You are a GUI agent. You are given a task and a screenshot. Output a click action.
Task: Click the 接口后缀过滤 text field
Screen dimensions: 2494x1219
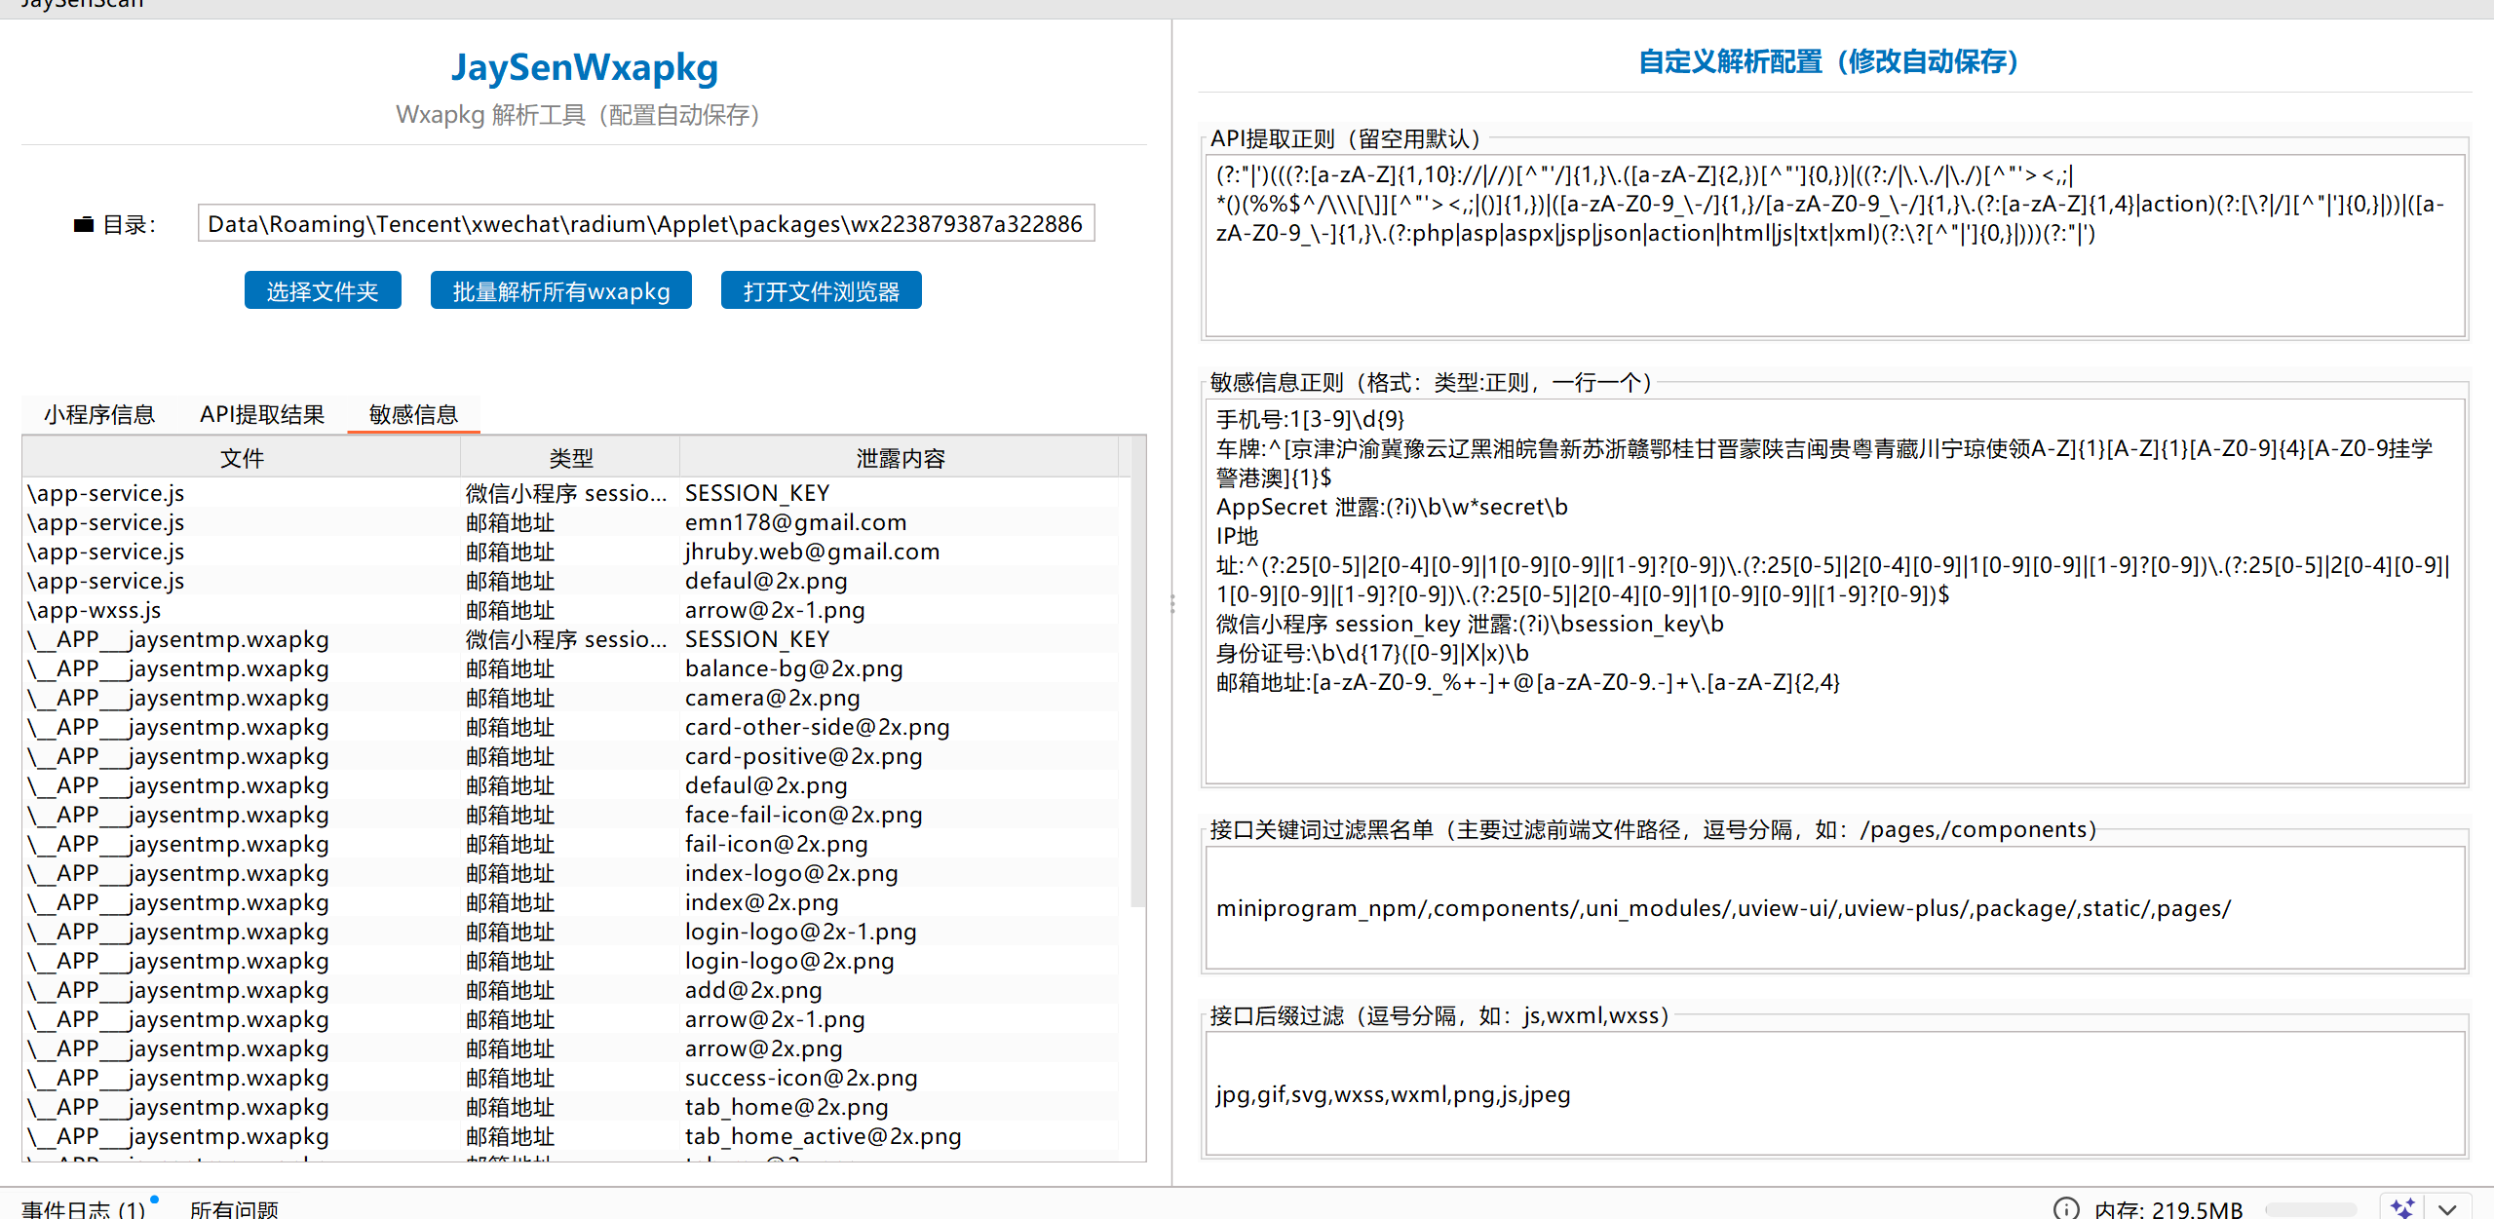[x=1835, y=1094]
